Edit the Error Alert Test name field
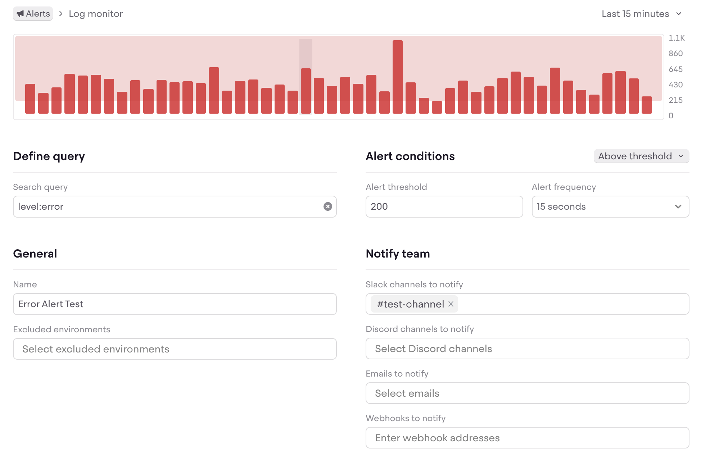The height and width of the screenshot is (469, 701). pos(175,304)
